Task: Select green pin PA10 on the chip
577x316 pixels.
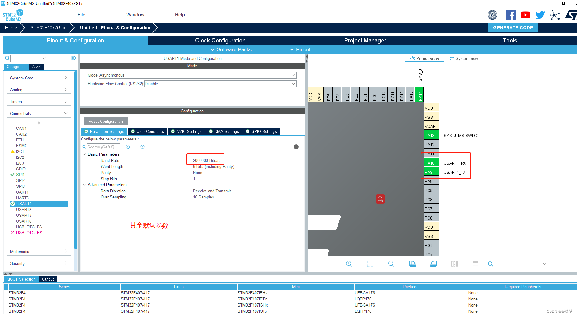Action: point(431,163)
